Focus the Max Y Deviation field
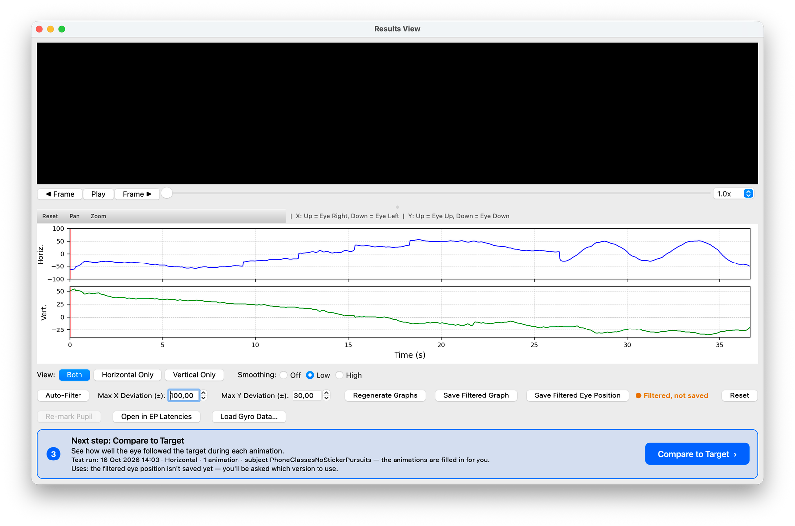The width and height of the screenshot is (795, 526). click(306, 395)
